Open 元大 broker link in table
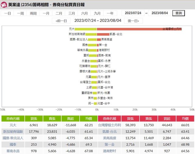The width and height of the screenshot is (195, 154). point(13,125)
